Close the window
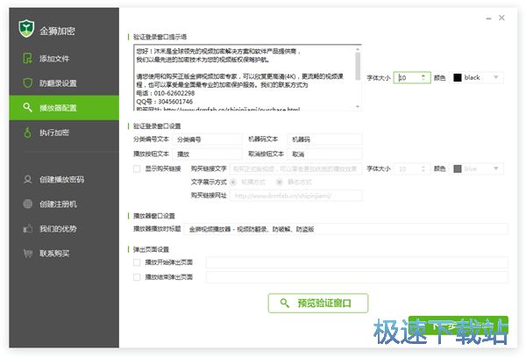The height and width of the screenshot is (358, 526). tap(501, 18)
